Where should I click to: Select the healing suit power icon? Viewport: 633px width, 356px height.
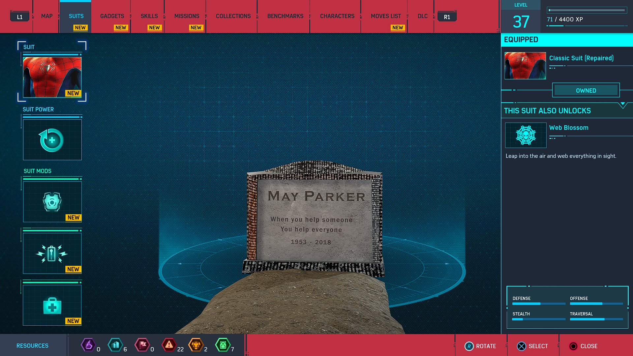click(x=52, y=140)
